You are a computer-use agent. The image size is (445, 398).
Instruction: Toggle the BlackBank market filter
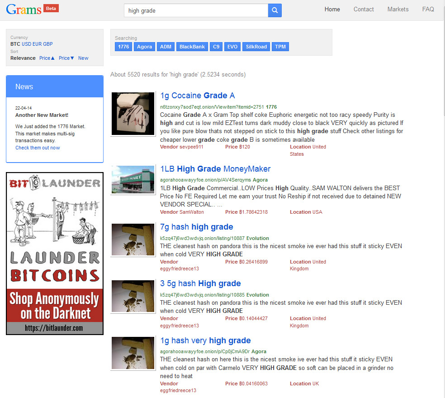click(192, 47)
